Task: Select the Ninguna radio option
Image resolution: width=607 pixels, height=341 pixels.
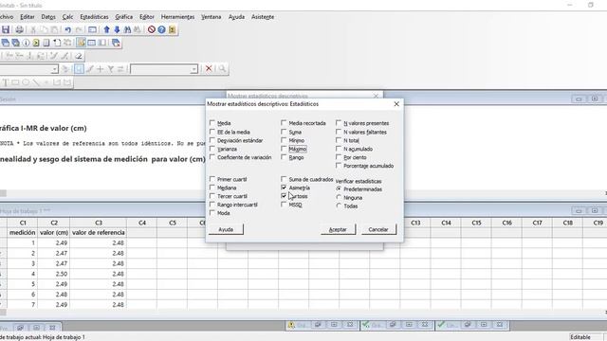Action: click(339, 198)
